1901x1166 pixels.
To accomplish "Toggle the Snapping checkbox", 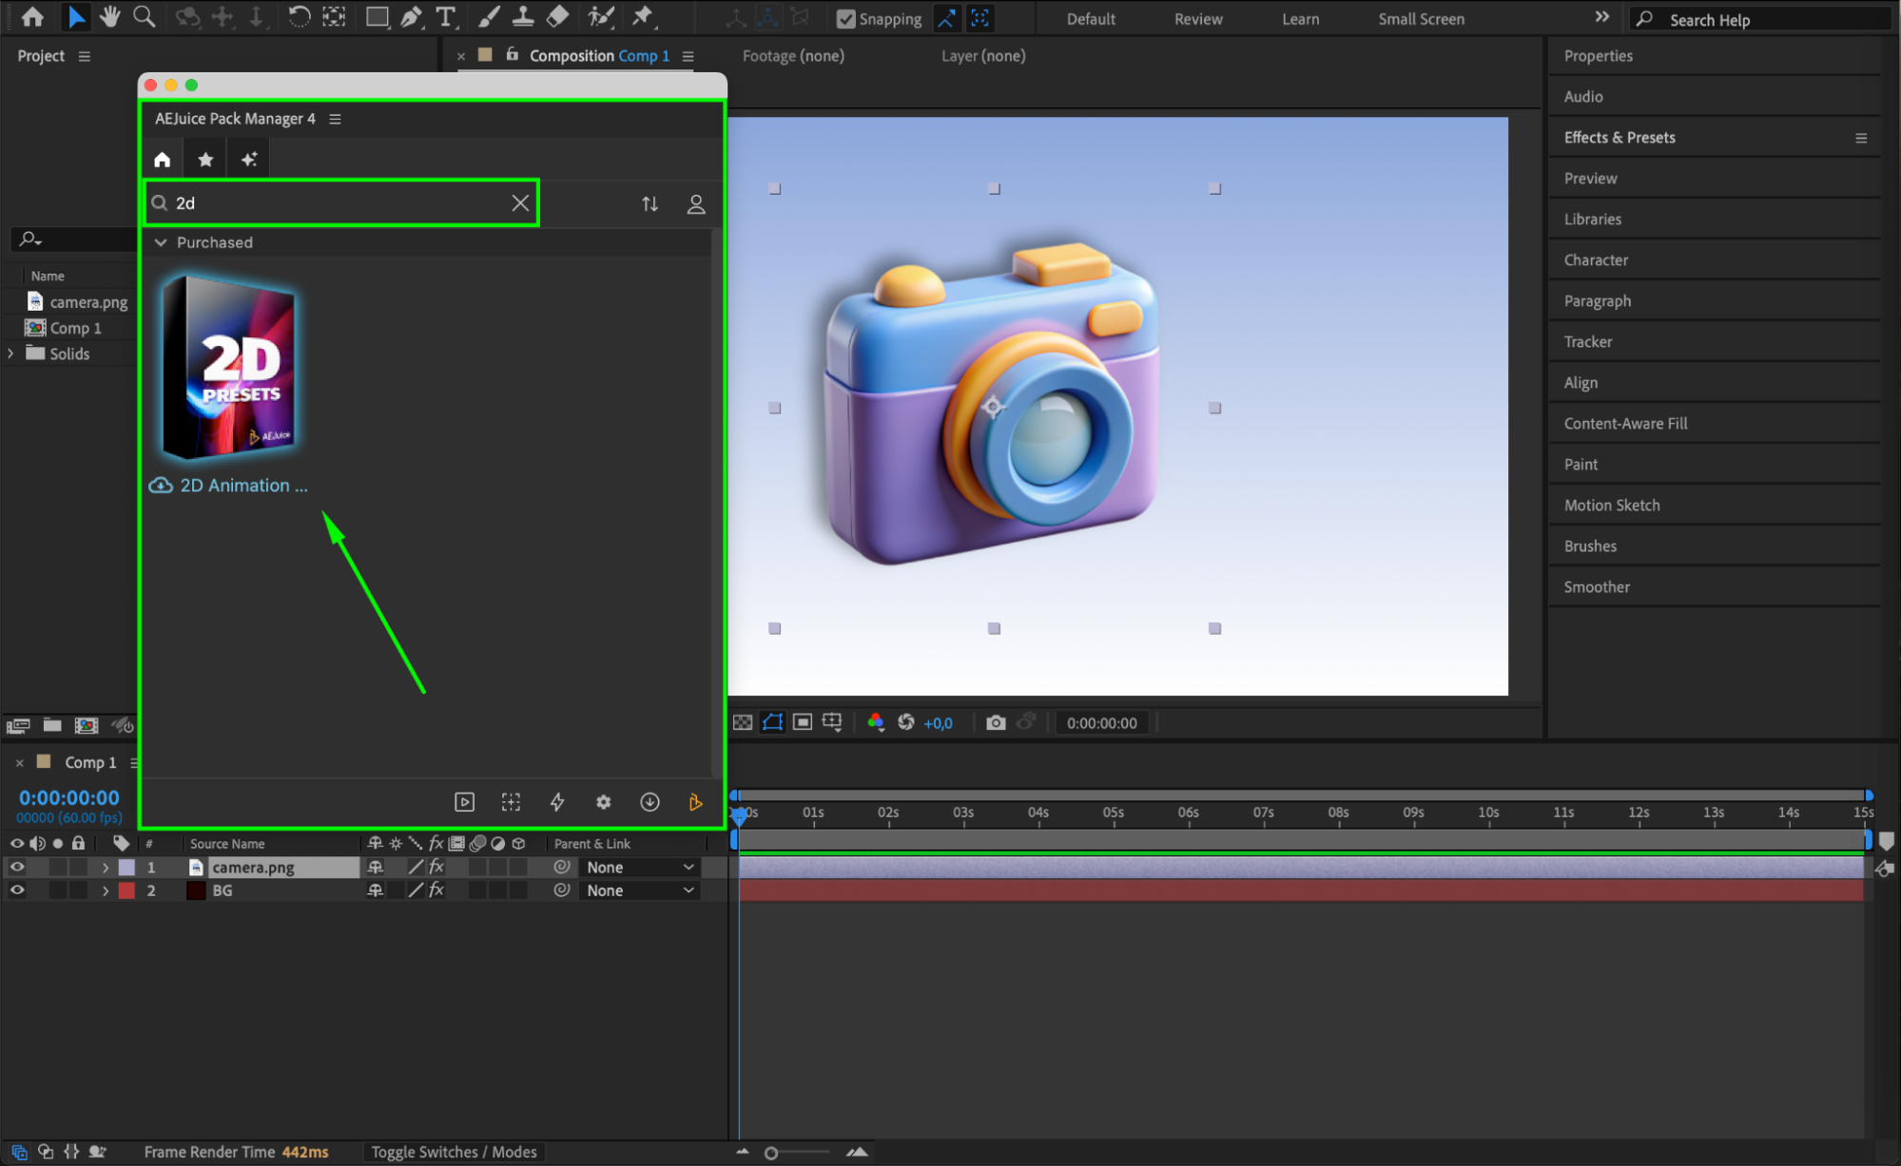I will click(x=845, y=19).
